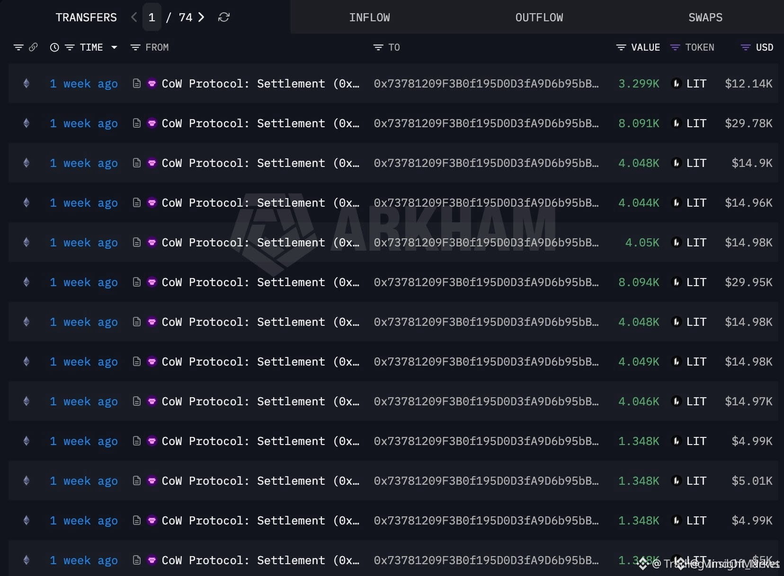
Task: Toggle the USD filter
Action: coord(746,47)
